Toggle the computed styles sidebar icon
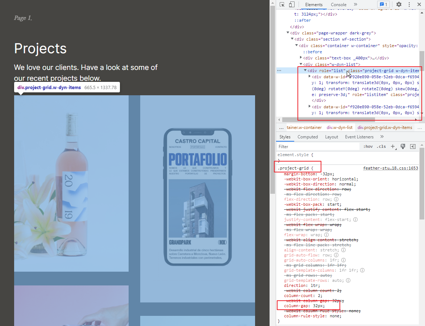 point(413,146)
